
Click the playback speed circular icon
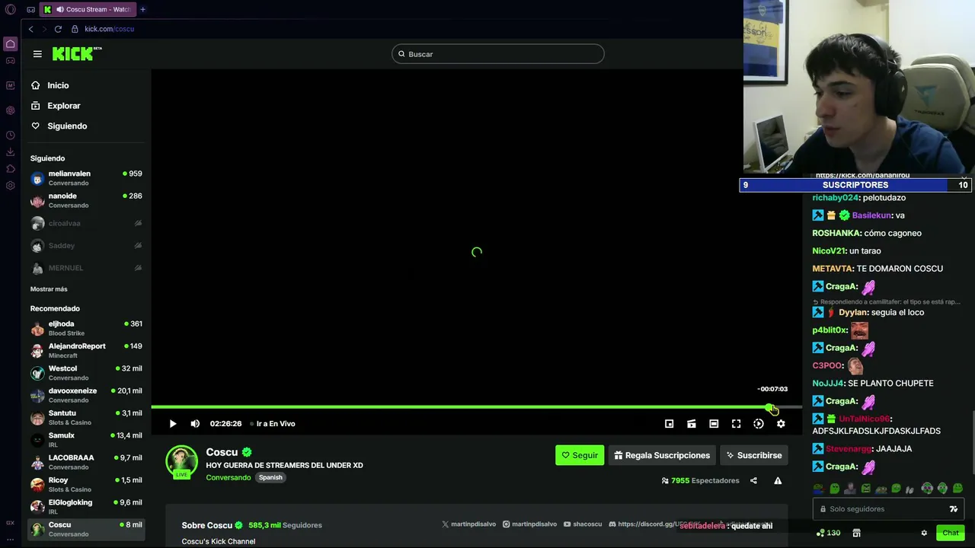pos(759,424)
